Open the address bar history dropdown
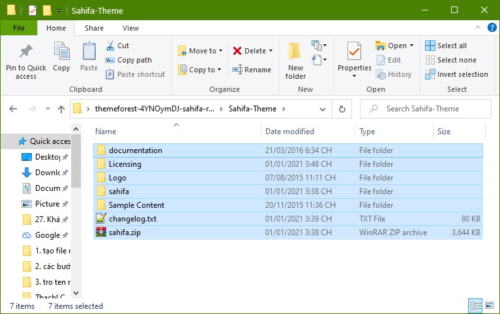Screen dimensions: 500x314 (x=323, y=109)
